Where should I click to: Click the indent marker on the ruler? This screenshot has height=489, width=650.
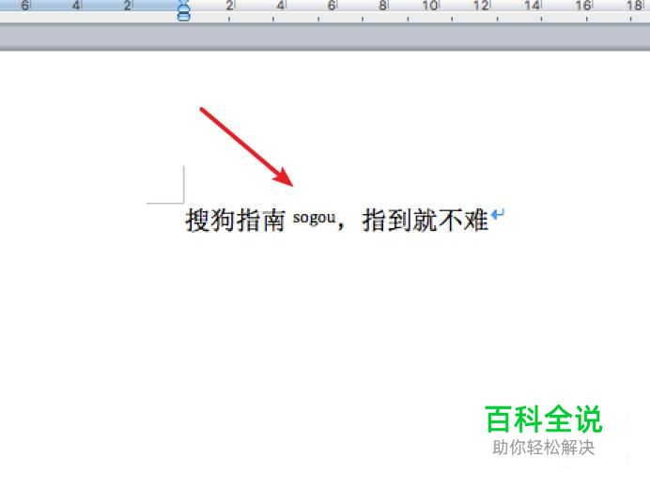[183, 11]
